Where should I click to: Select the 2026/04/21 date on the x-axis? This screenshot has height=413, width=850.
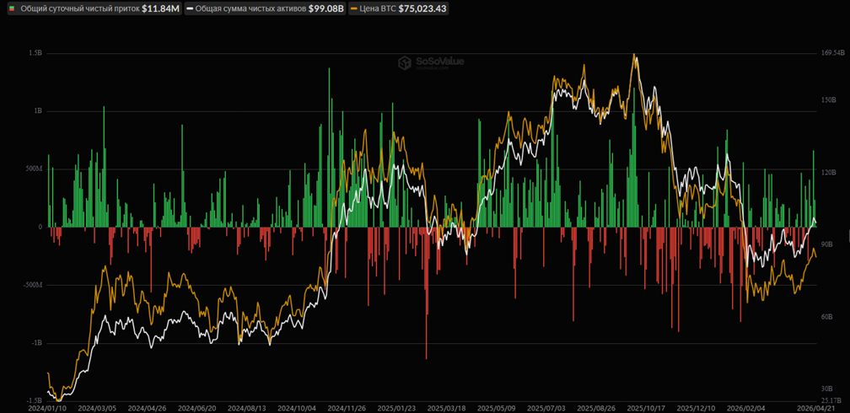(815, 407)
